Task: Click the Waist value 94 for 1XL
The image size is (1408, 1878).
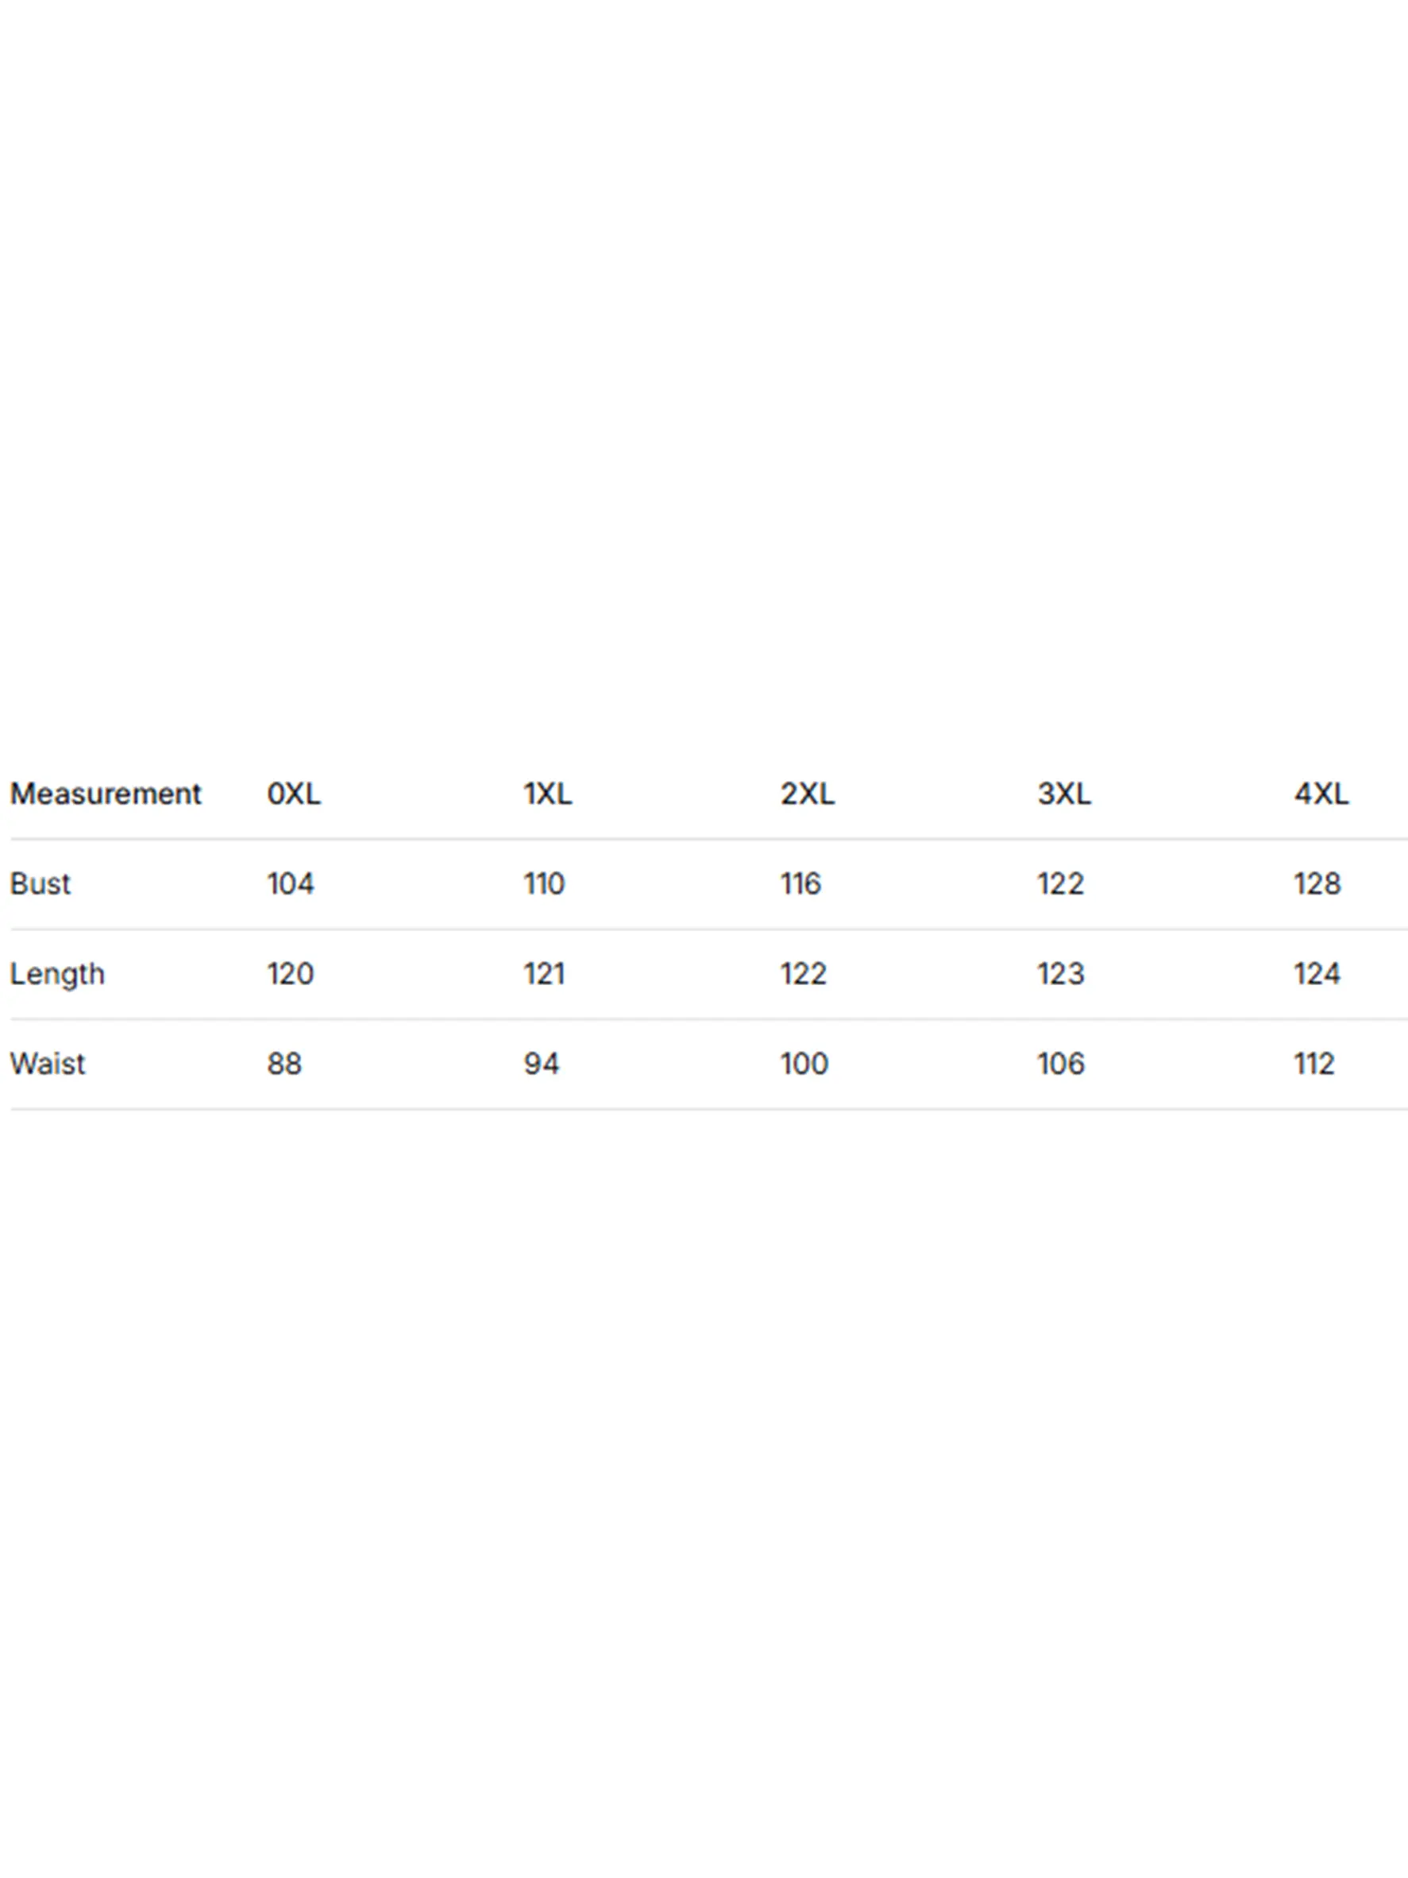Action: (x=542, y=1064)
